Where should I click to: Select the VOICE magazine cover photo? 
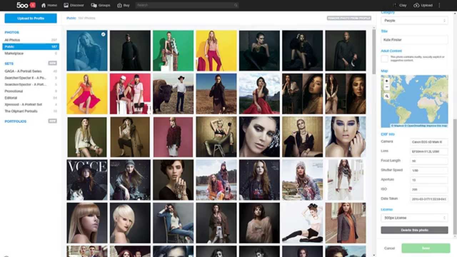[x=87, y=180]
